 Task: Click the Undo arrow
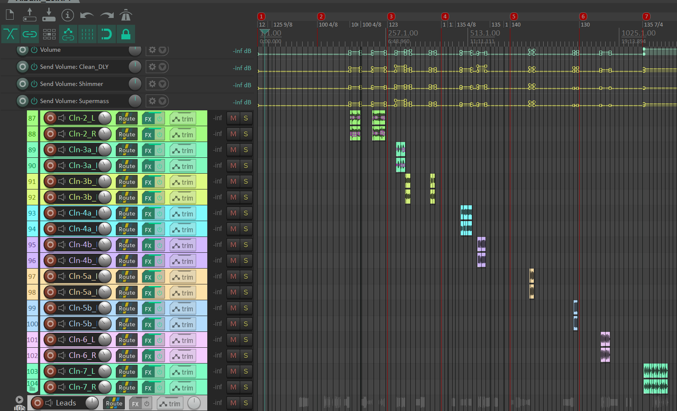point(87,15)
